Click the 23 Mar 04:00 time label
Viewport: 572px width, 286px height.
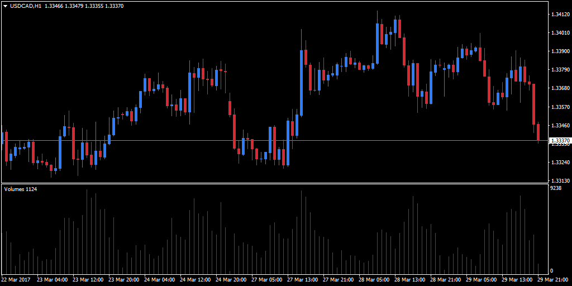(53, 280)
